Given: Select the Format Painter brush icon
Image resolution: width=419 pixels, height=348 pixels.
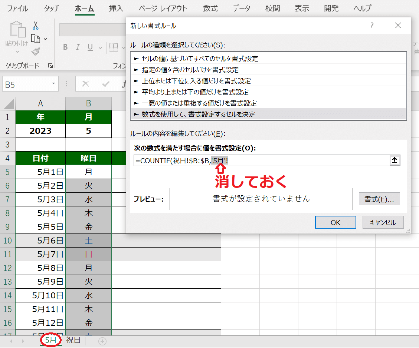Looking at the screenshot, I should [36, 52].
